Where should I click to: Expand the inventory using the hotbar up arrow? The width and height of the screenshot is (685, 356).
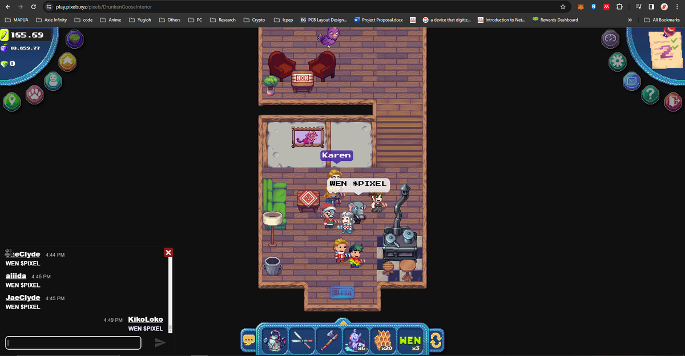(x=342, y=322)
